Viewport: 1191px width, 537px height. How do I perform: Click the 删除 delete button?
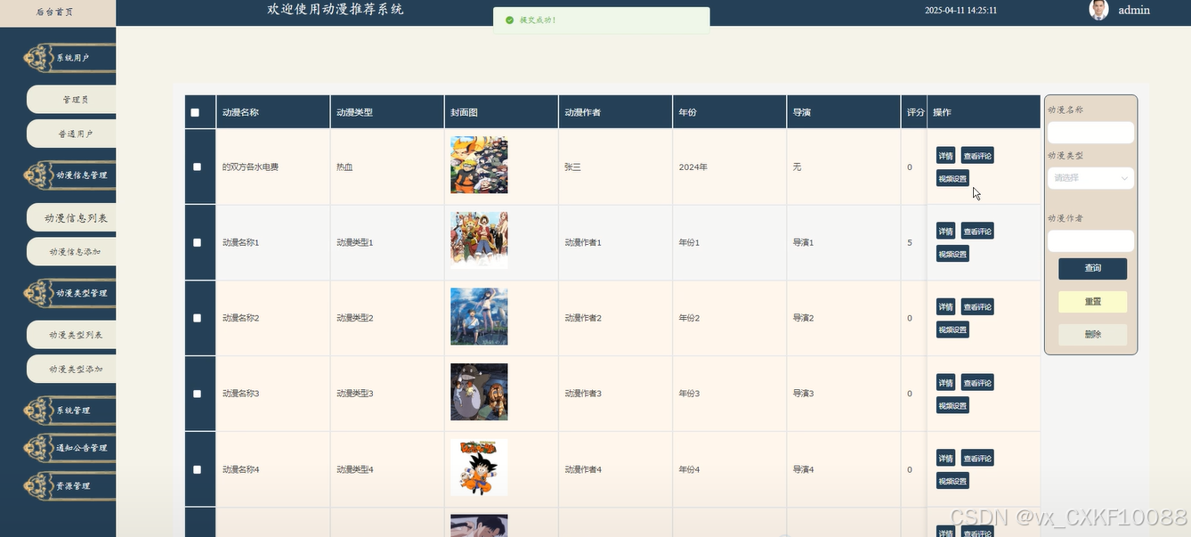click(x=1092, y=335)
